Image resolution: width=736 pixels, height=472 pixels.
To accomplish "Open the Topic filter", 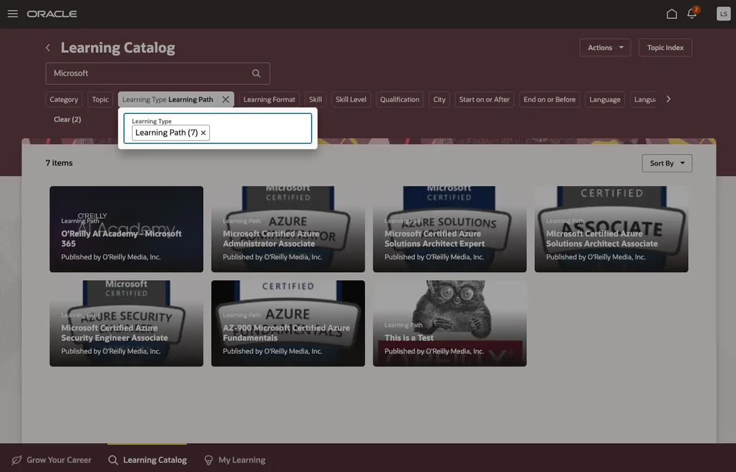I will tap(101, 99).
